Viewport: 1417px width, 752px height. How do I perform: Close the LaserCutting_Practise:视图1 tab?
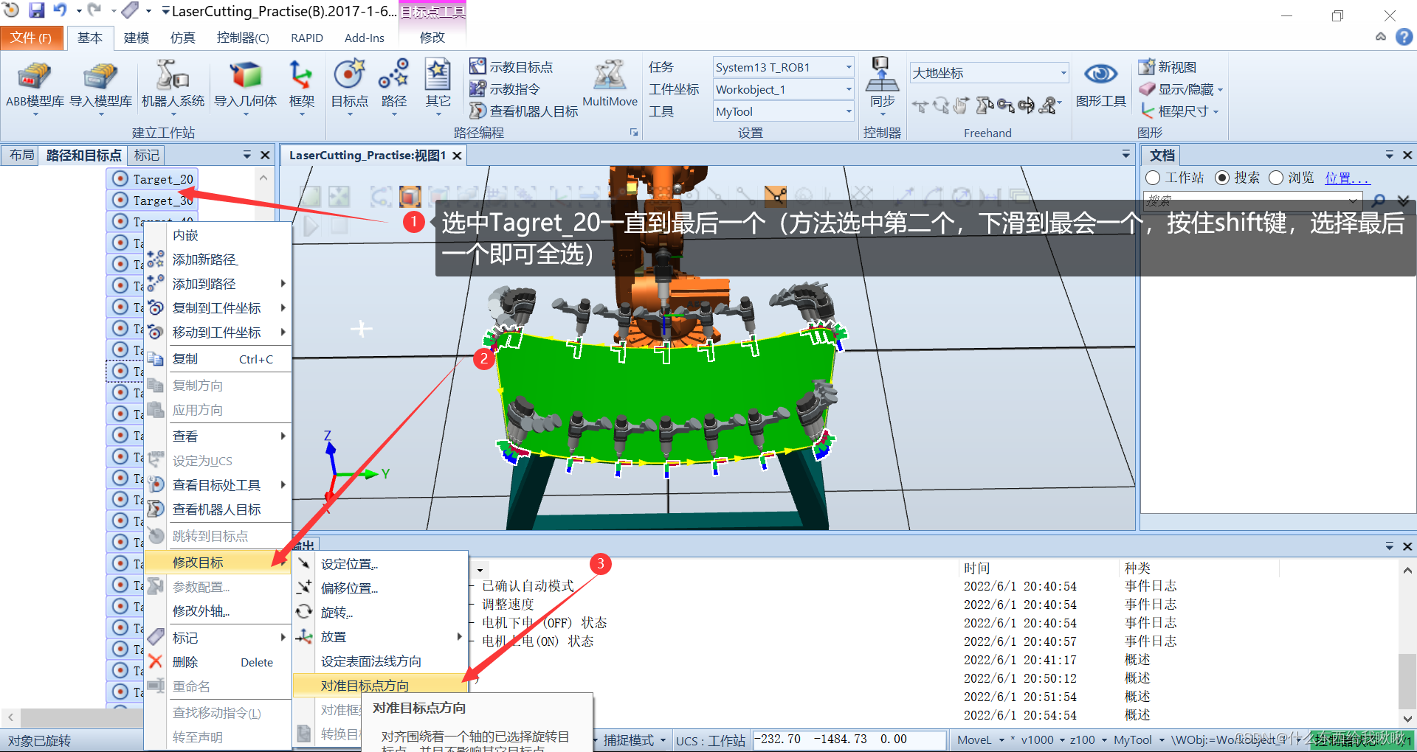point(458,156)
